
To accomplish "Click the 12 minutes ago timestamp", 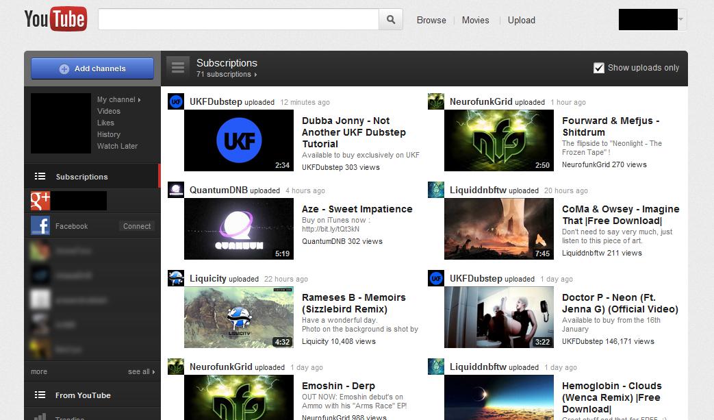I will pyautogui.click(x=305, y=103).
